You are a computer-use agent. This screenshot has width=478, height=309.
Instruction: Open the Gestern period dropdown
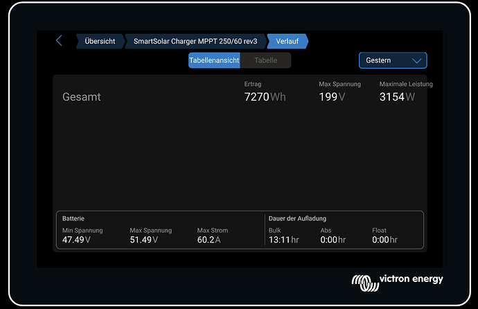(393, 60)
